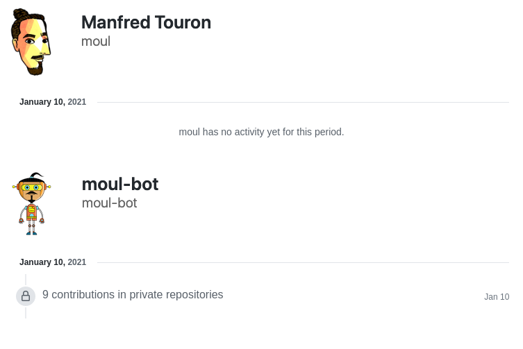Screen dimensions: 523x349
Task: Click the robot's head on moul-bot avatar
Action: tap(31, 188)
